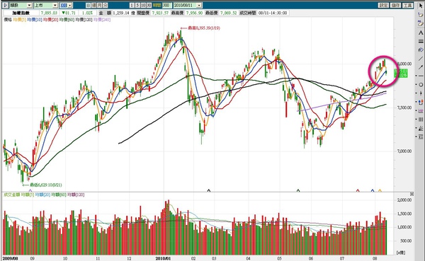Select the line thickness tool
The width and height of the screenshot is (425, 261).
click(x=421, y=41)
